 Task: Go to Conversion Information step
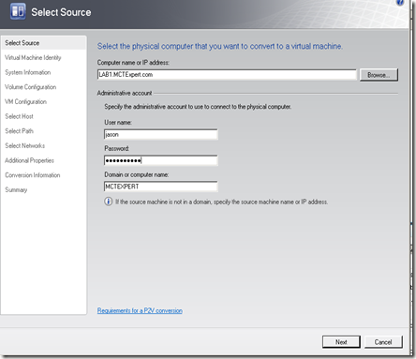pos(33,175)
